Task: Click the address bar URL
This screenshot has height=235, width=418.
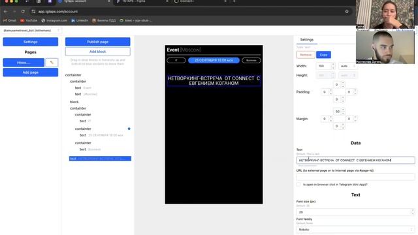Action: tap(58, 12)
